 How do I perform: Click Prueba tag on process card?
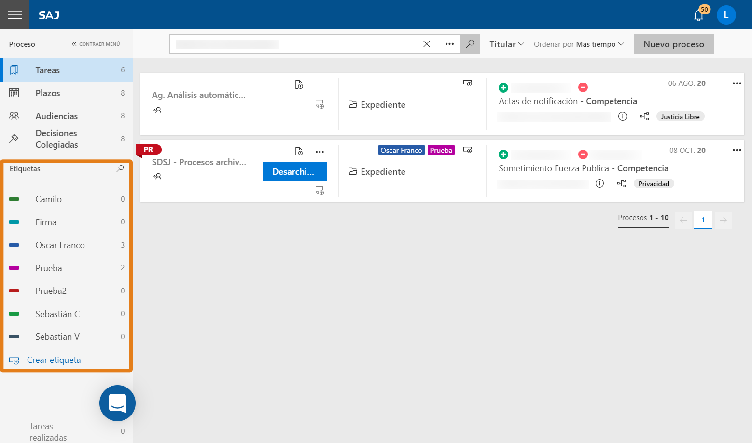[x=441, y=150]
